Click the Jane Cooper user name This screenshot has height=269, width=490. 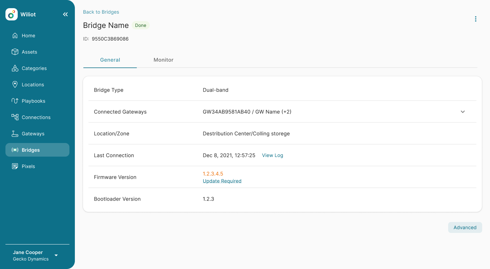28,252
